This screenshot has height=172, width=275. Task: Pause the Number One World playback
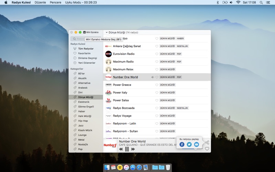pyautogui.click(x=127, y=149)
